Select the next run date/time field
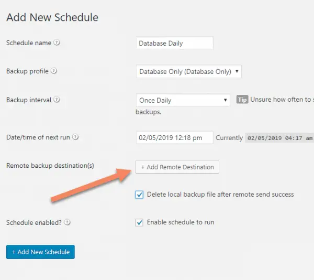 [175, 137]
